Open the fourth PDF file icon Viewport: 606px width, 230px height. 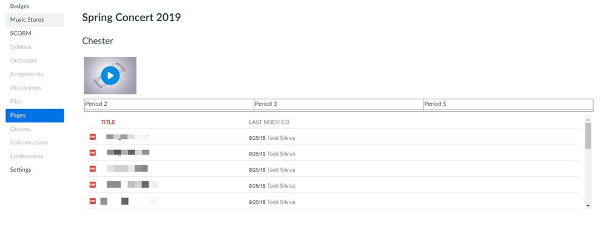tap(93, 185)
